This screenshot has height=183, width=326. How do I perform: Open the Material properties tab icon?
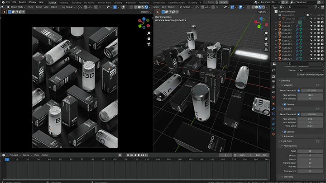click(x=273, y=134)
